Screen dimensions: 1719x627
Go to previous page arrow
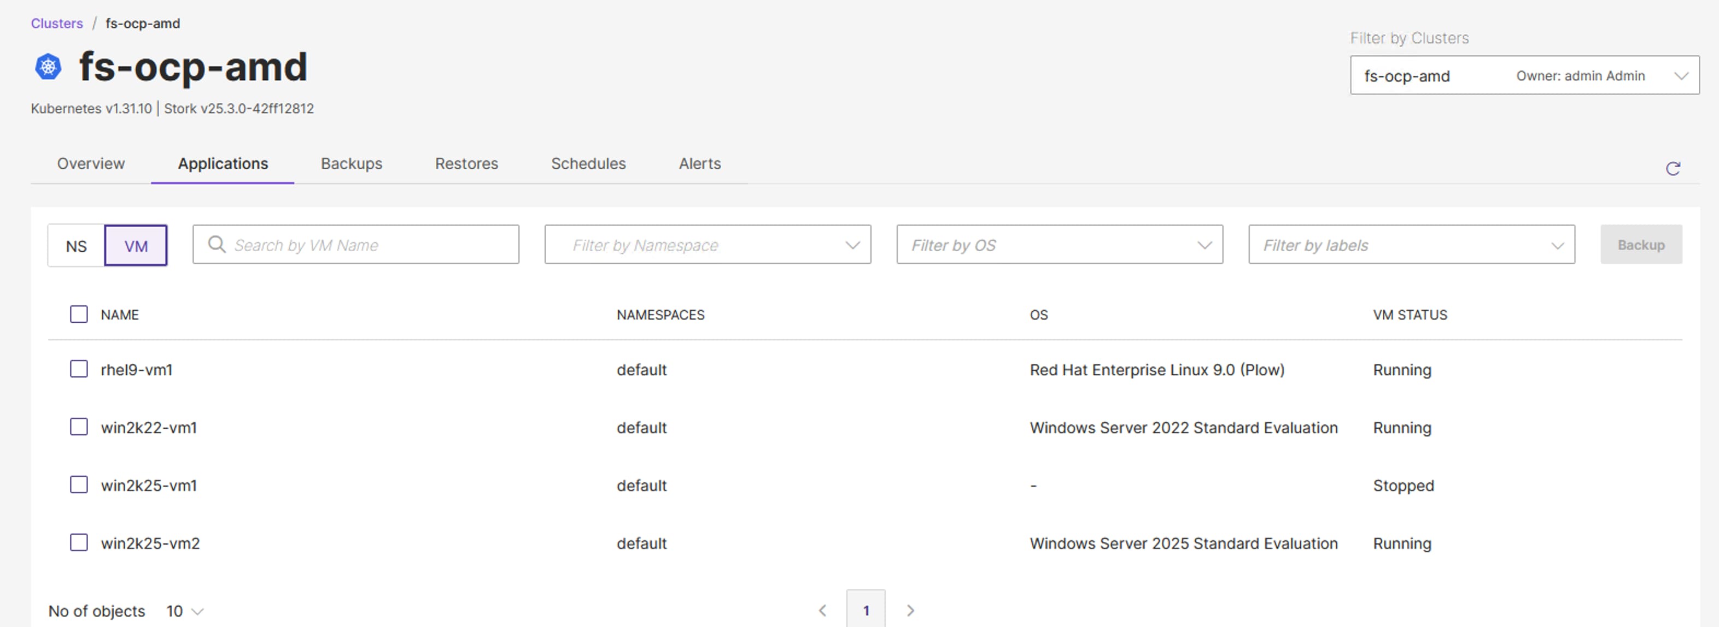822,610
